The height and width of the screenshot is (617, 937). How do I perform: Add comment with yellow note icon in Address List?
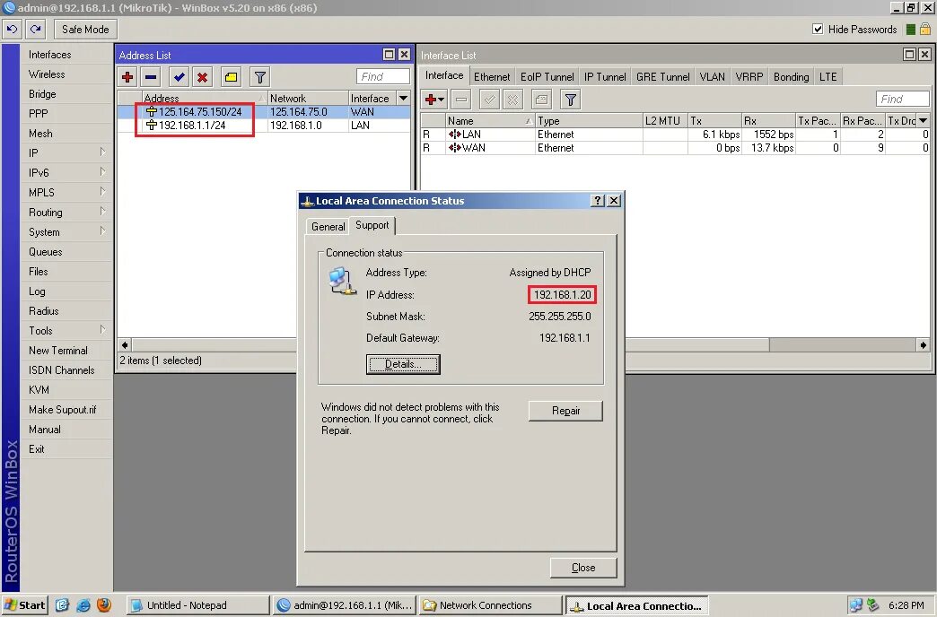point(231,77)
